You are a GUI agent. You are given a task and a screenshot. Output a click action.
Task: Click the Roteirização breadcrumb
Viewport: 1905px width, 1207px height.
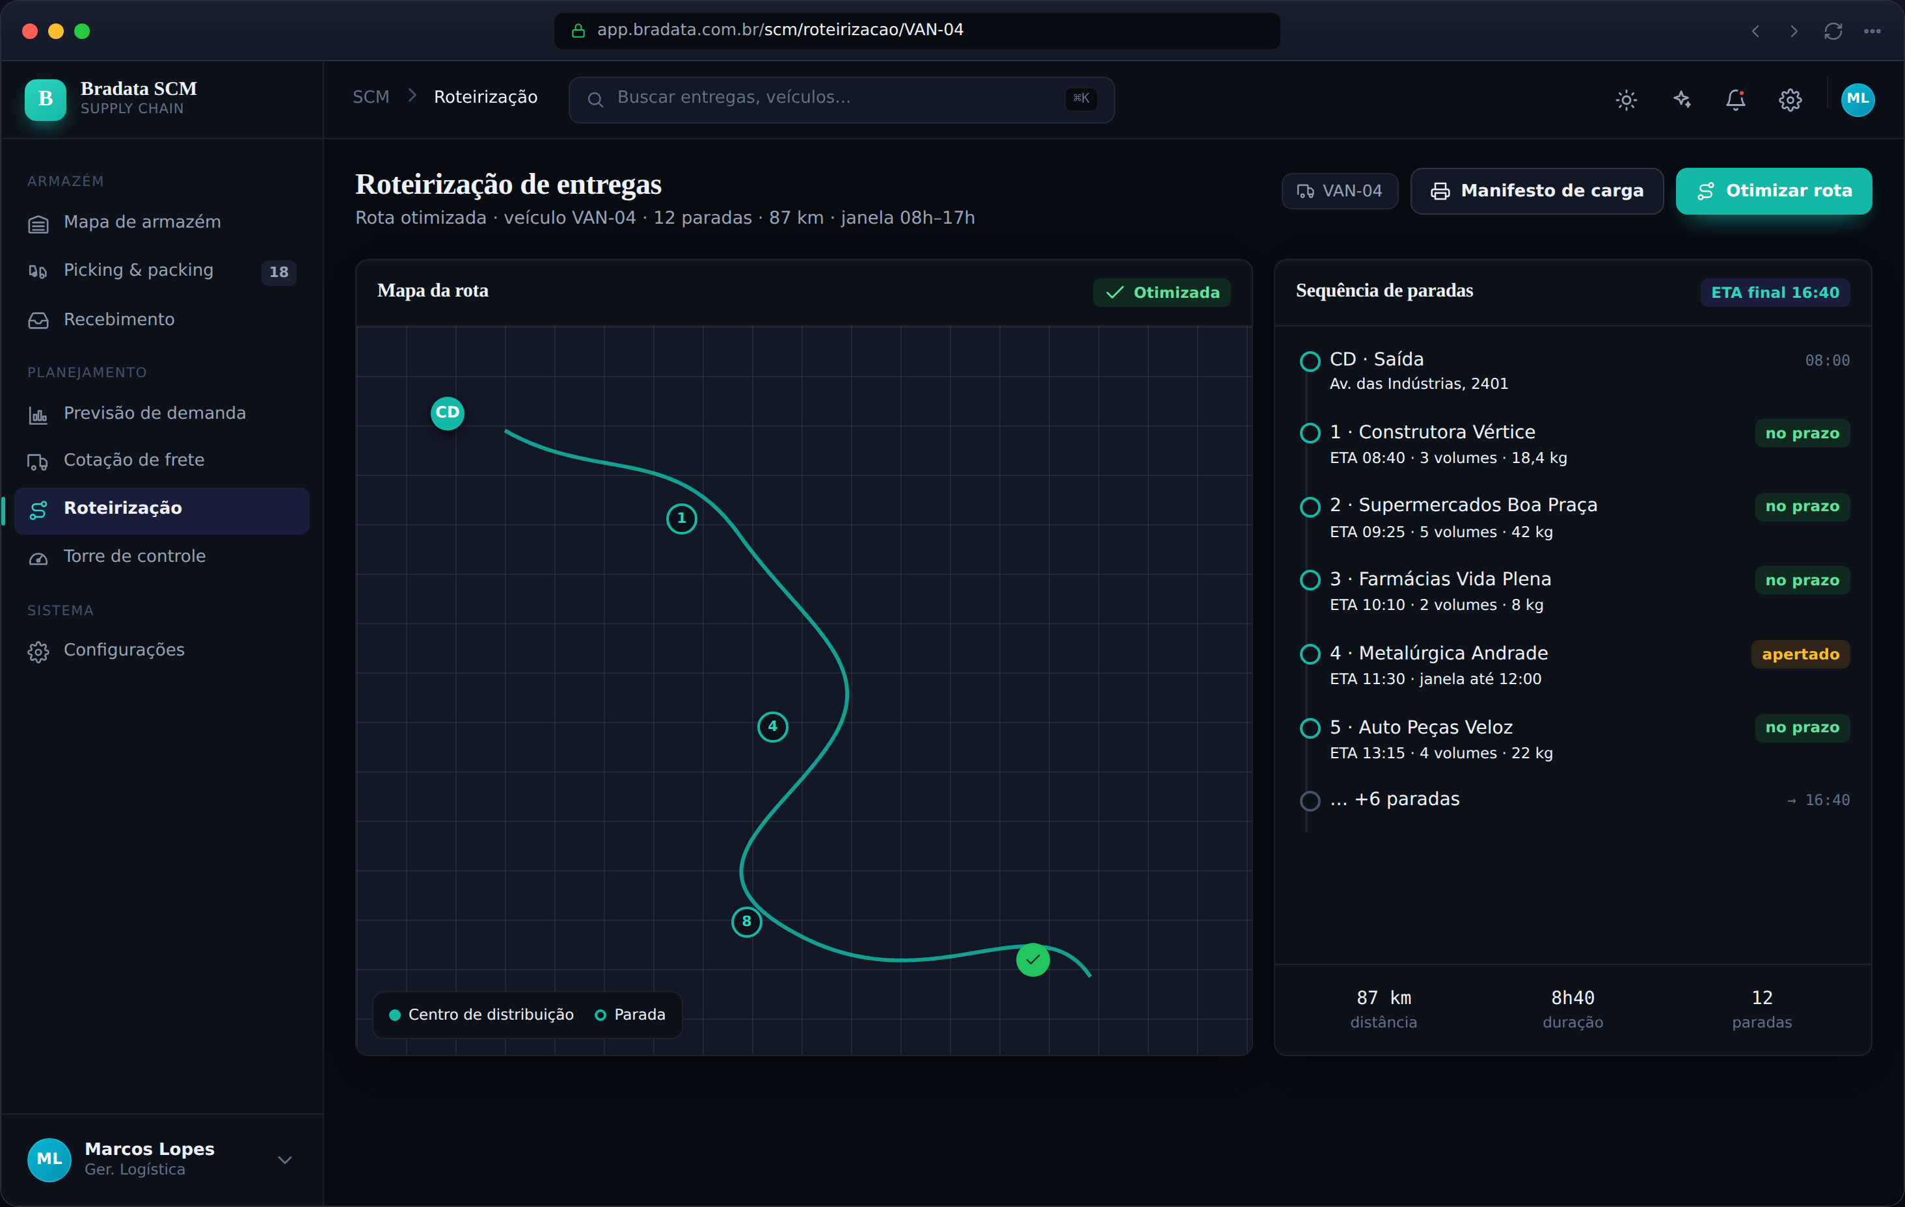point(485,98)
